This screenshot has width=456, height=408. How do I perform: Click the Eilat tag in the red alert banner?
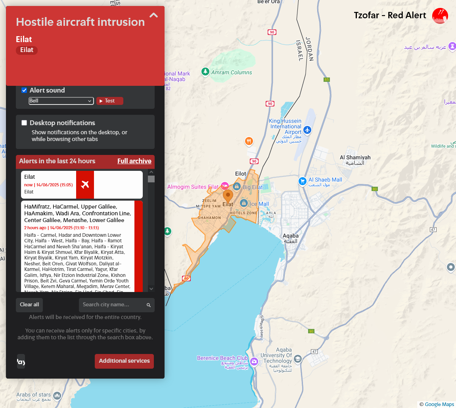click(27, 50)
